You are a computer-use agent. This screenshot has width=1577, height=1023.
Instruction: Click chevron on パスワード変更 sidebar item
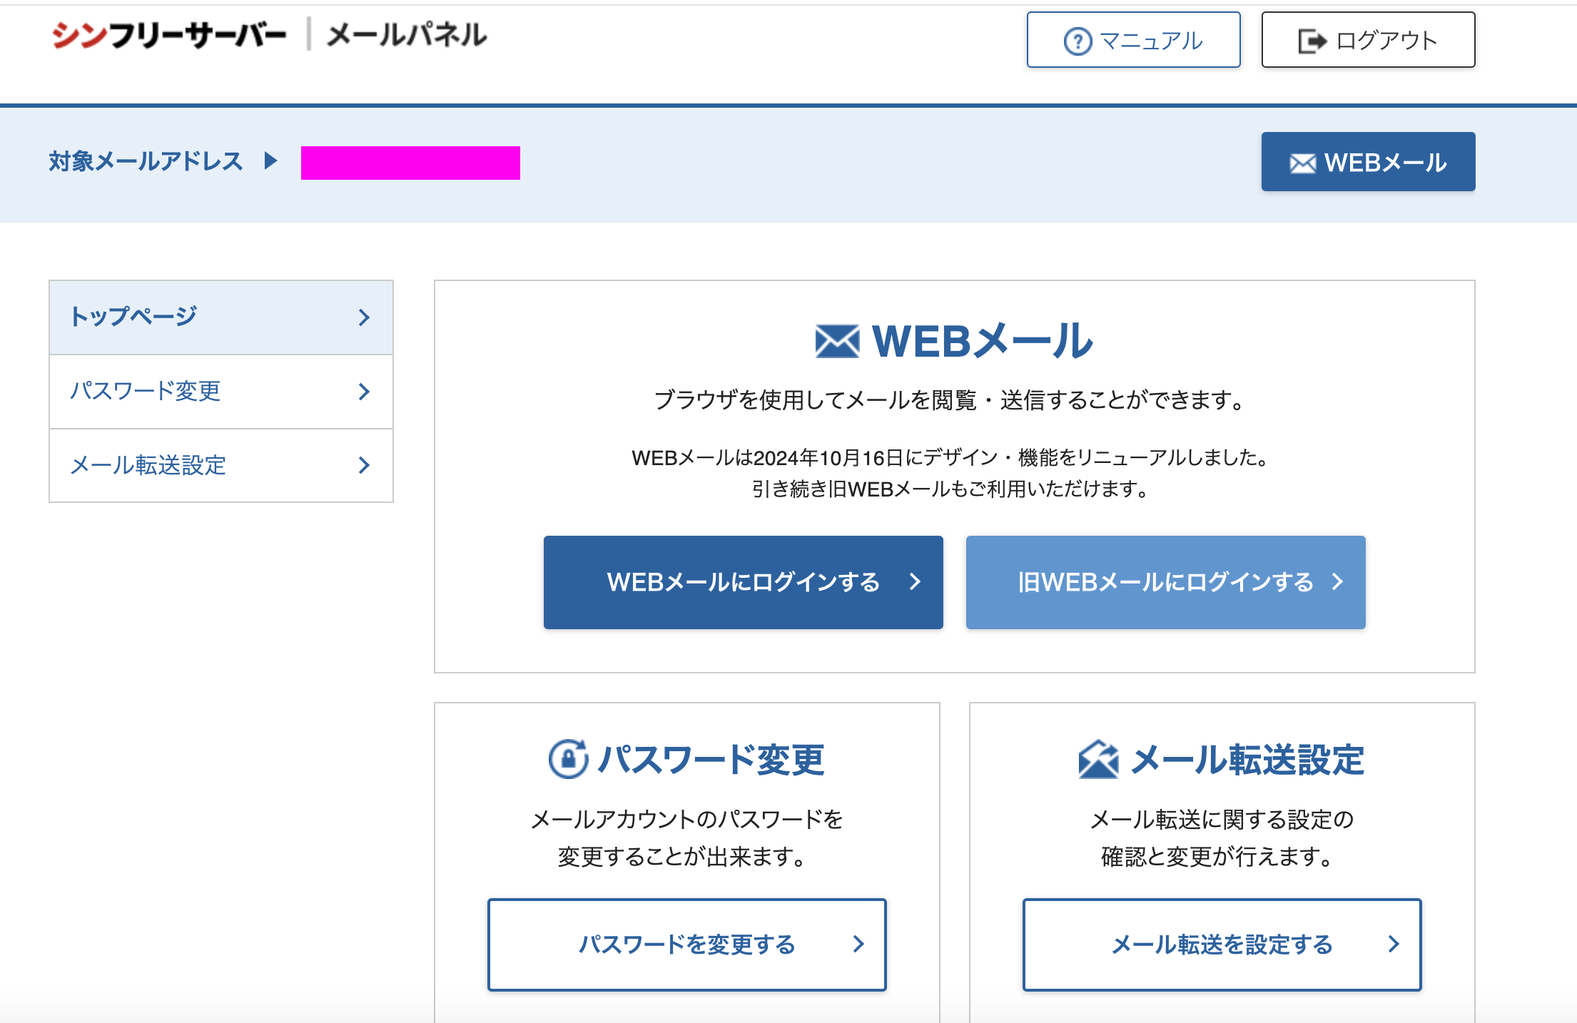click(364, 392)
